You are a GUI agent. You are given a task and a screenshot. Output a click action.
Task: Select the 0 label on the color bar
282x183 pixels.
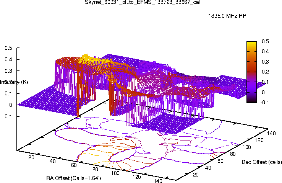[x=263, y=92]
